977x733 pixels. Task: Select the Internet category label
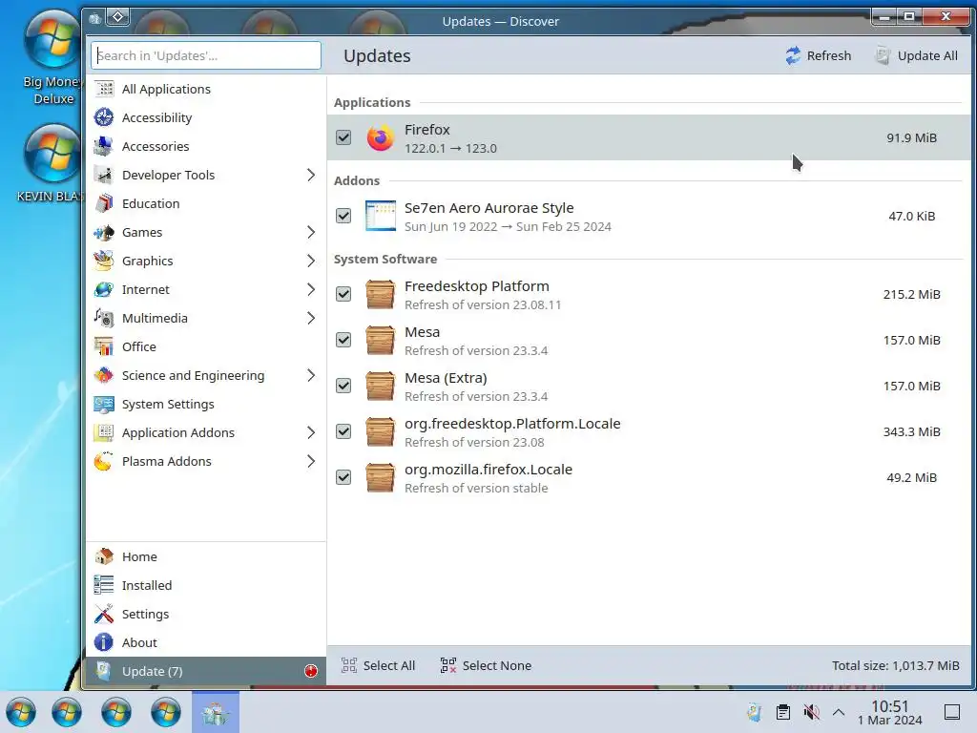point(146,290)
